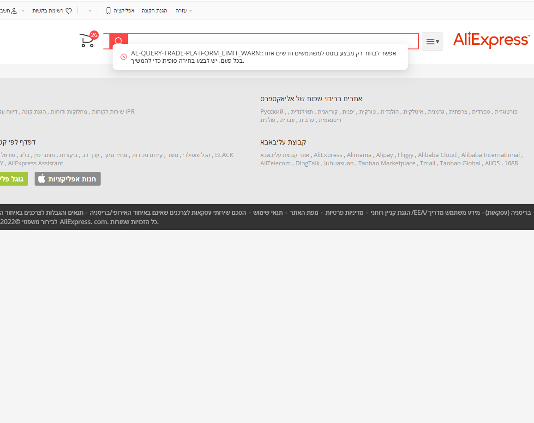Open the Русский language site link

pos(272,111)
